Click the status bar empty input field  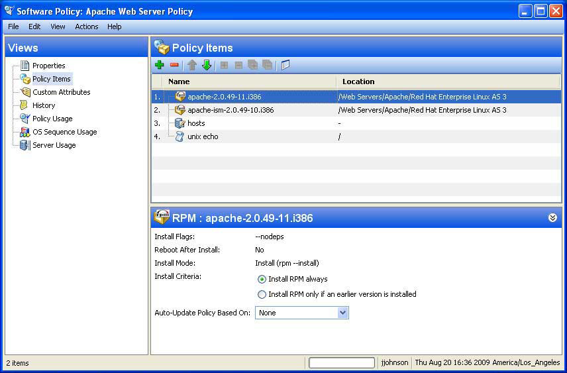coord(341,362)
